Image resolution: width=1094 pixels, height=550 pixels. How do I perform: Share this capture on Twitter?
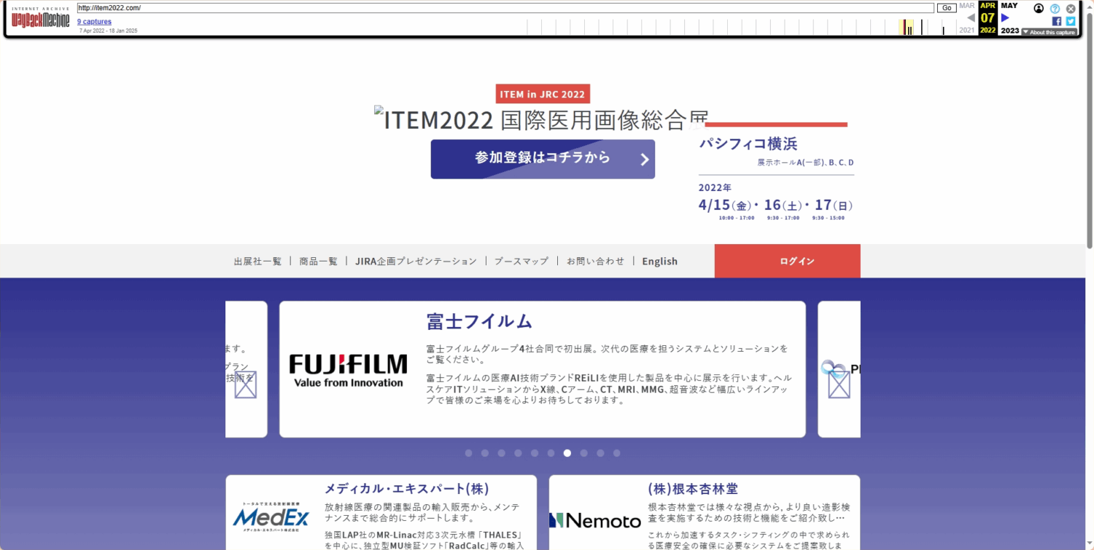(x=1071, y=21)
